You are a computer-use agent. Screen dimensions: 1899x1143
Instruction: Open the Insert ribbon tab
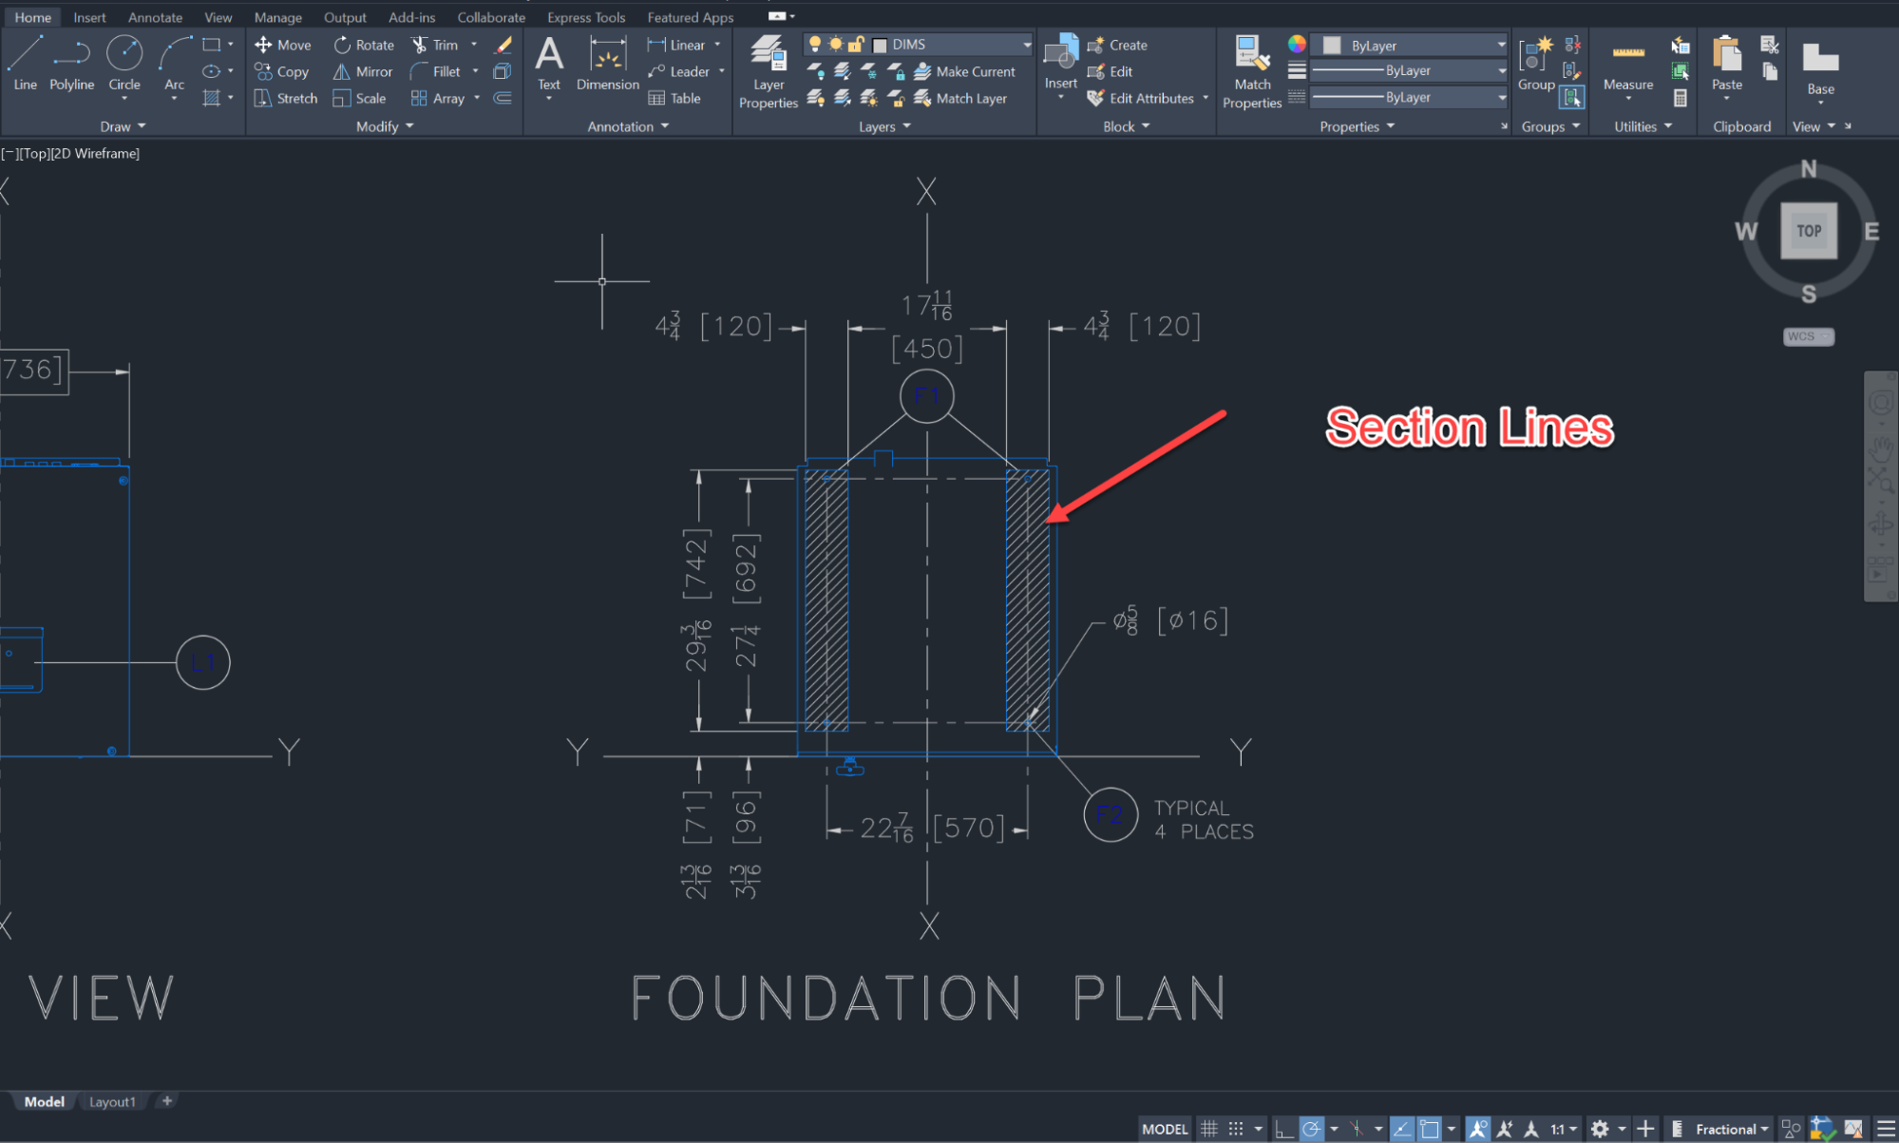(x=89, y=17)
